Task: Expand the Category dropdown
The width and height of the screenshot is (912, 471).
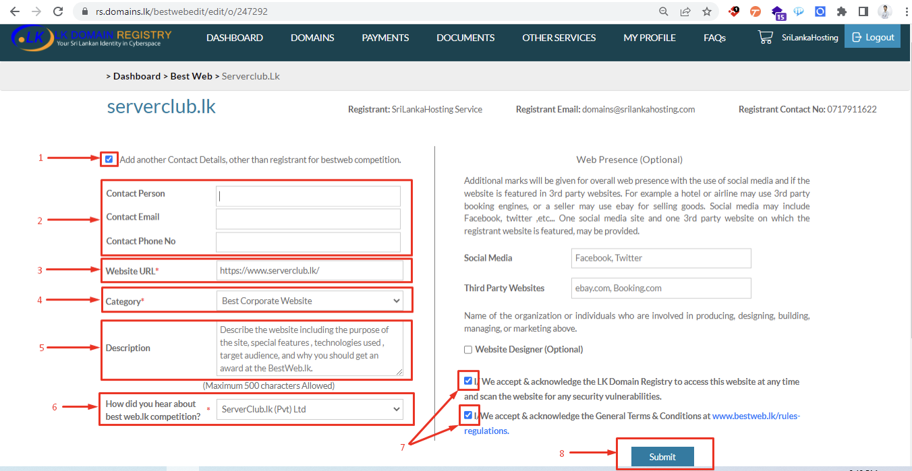Action: coord(310,301)
